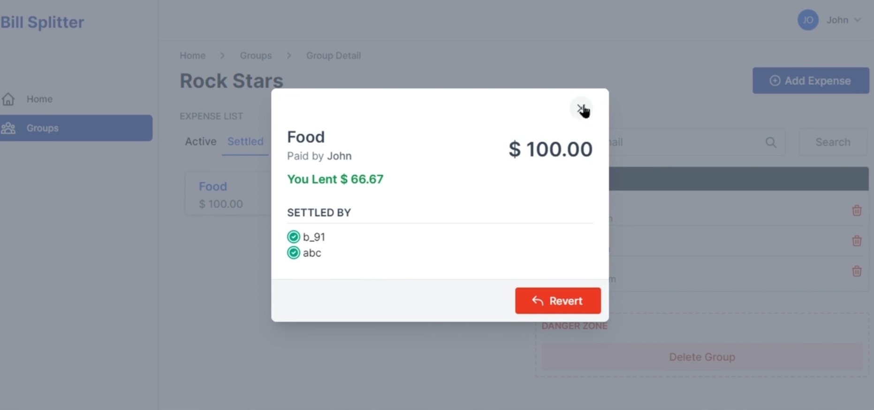Click the first trash icon in members list

[857, 210]
